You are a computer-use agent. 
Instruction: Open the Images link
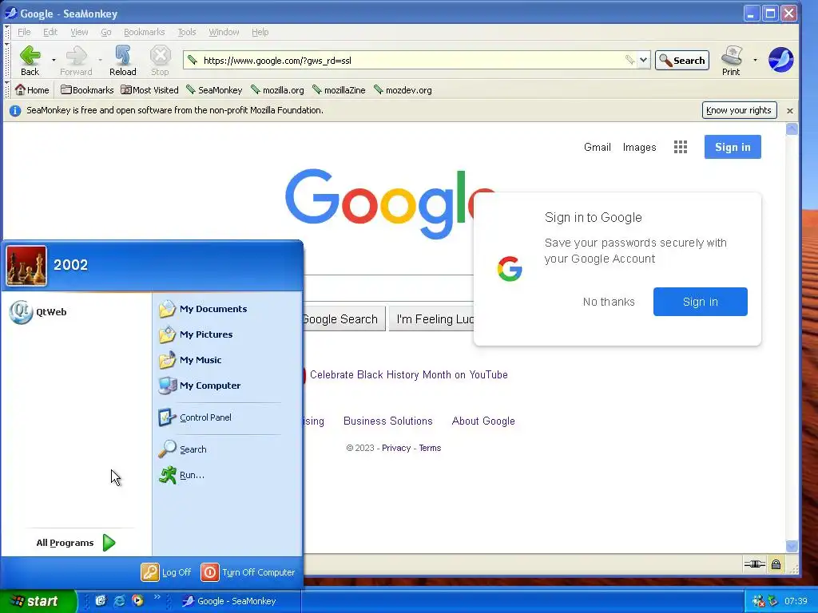point(639,147)
